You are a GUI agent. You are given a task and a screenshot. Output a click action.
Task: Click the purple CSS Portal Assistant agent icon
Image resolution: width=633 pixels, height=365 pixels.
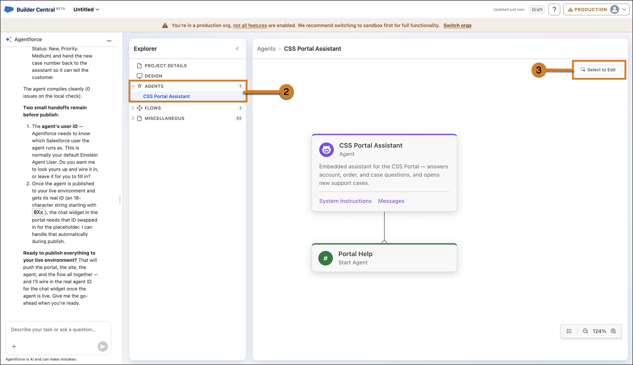tap(326, 150)
